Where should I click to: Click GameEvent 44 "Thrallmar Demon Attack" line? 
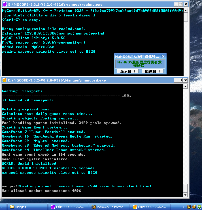54,150
